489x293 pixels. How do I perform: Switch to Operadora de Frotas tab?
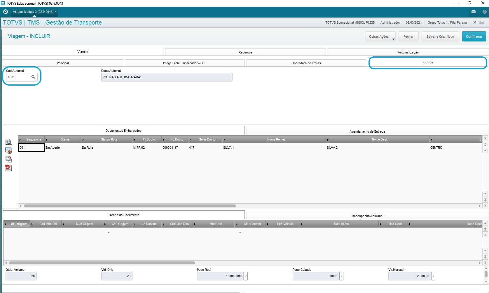[306, 63]
